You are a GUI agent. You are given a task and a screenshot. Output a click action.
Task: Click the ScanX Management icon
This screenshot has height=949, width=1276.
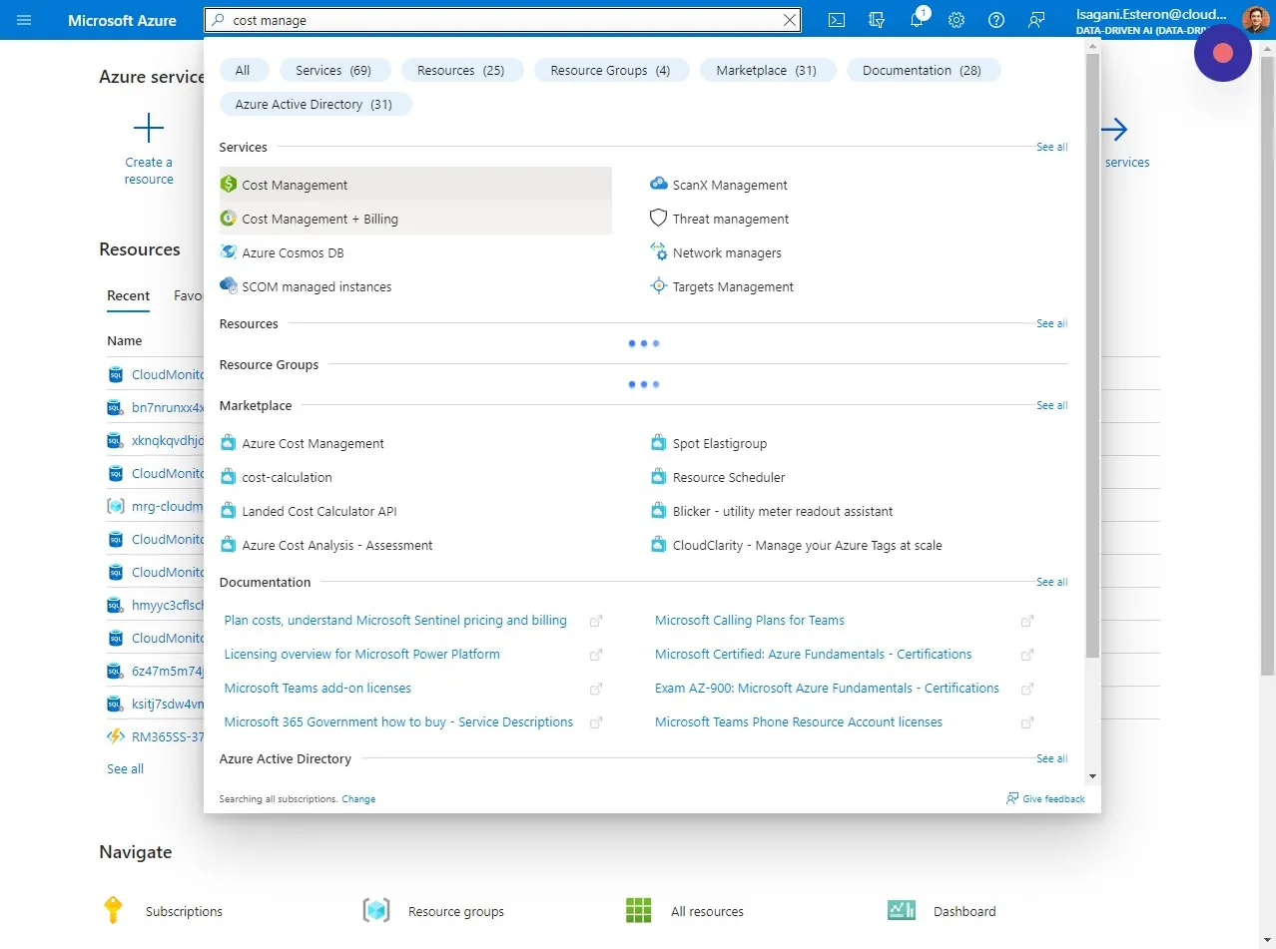658,185
